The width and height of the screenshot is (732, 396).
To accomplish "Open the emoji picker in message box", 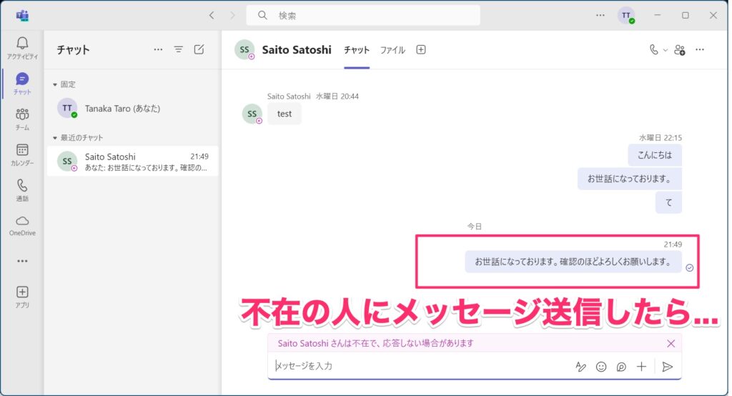I will pos(601,367).
